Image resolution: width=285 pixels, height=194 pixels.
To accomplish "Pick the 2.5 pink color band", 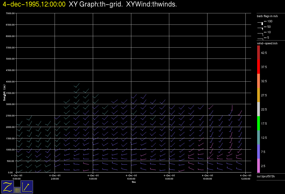I will point(259,166).
